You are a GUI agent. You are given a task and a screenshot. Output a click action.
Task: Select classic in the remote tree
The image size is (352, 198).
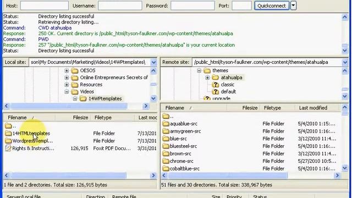(227, 85)
